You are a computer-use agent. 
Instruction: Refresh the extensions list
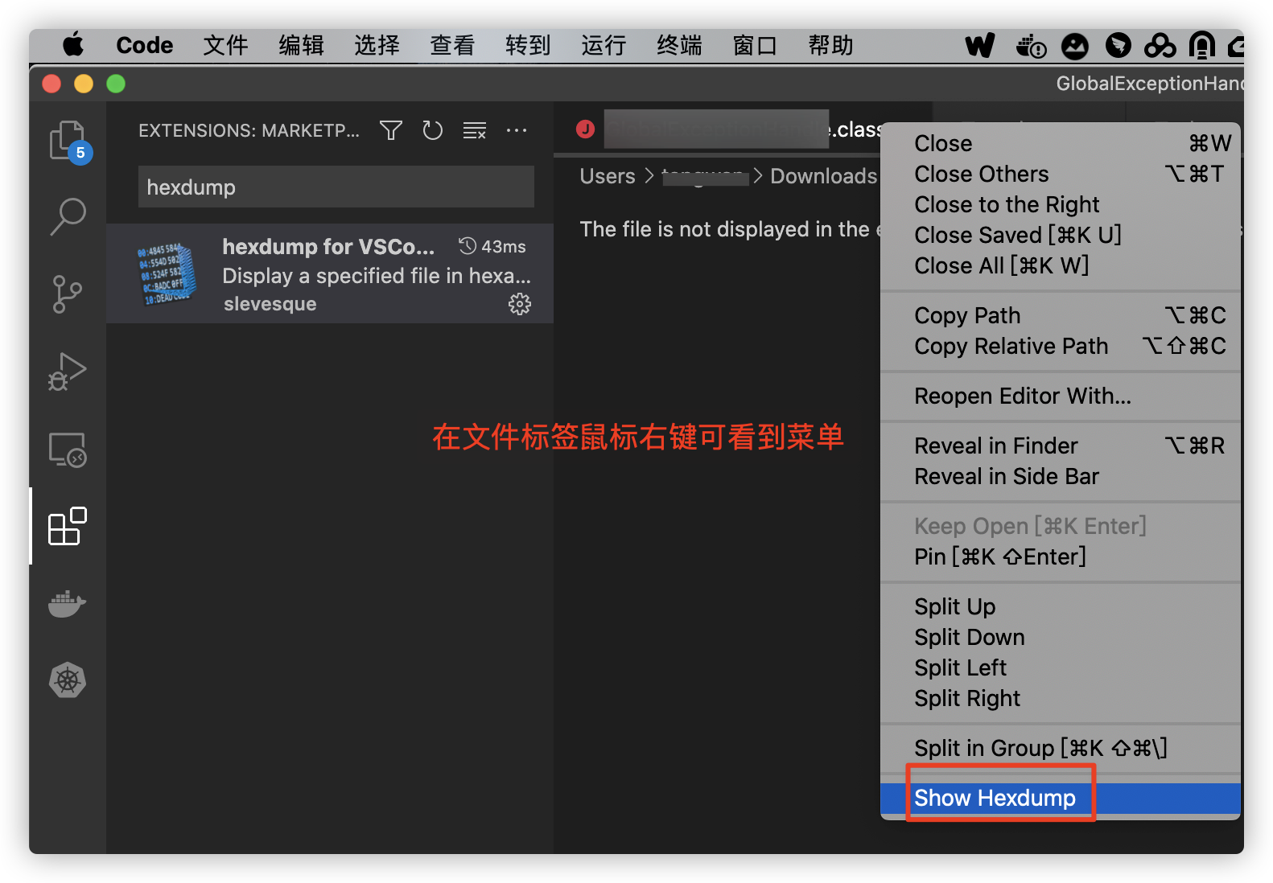pos(433,130)
